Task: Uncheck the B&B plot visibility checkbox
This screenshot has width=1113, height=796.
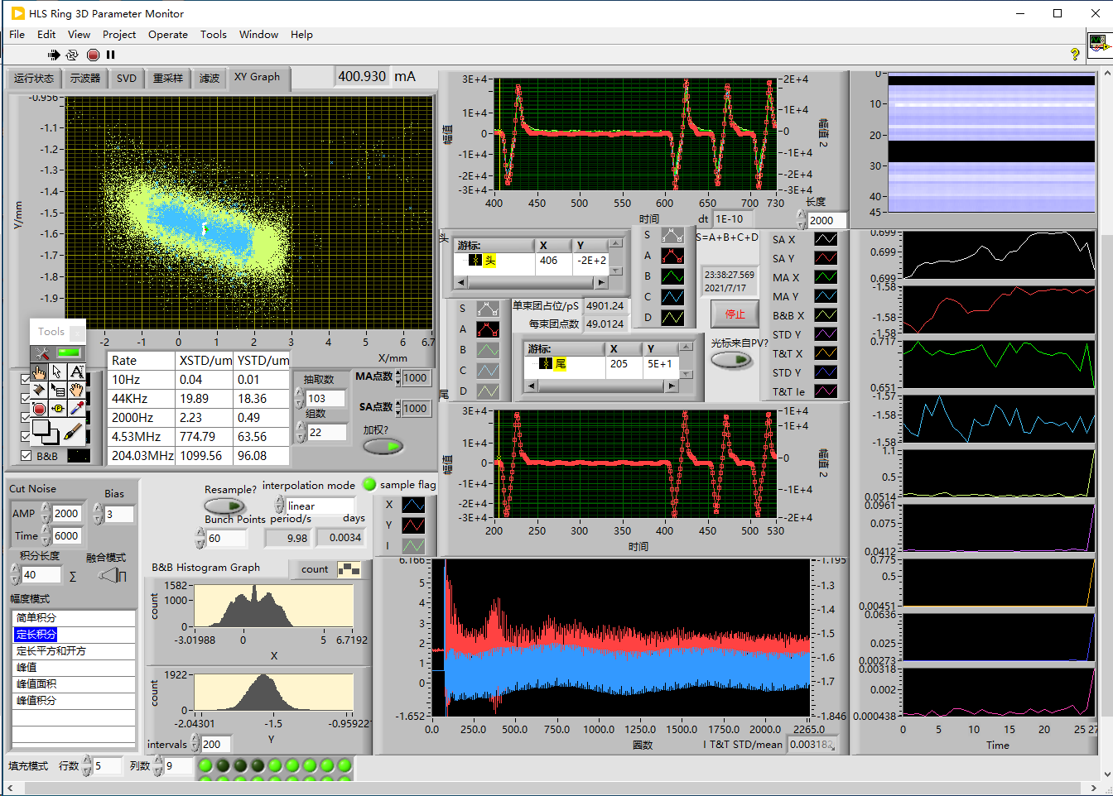Action: [x=26, y=456]
